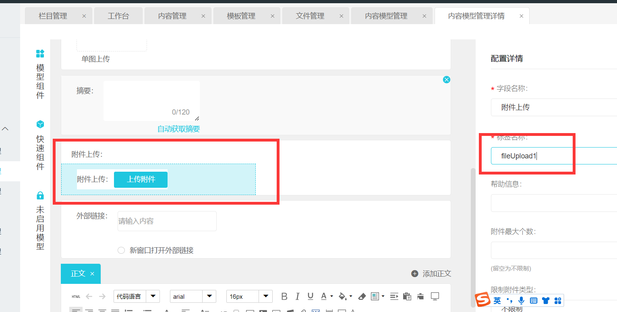
Task: Focus the 帮助信息 input field
Action: [554, 203]
